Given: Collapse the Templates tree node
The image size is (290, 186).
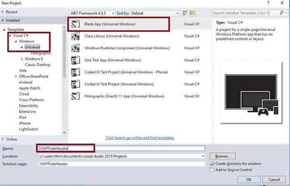Looking at the screenshot, I should tap(4, 30).
